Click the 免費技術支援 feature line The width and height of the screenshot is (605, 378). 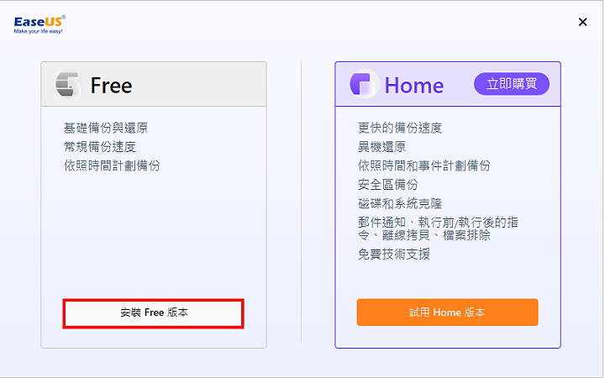coord(393,254)
